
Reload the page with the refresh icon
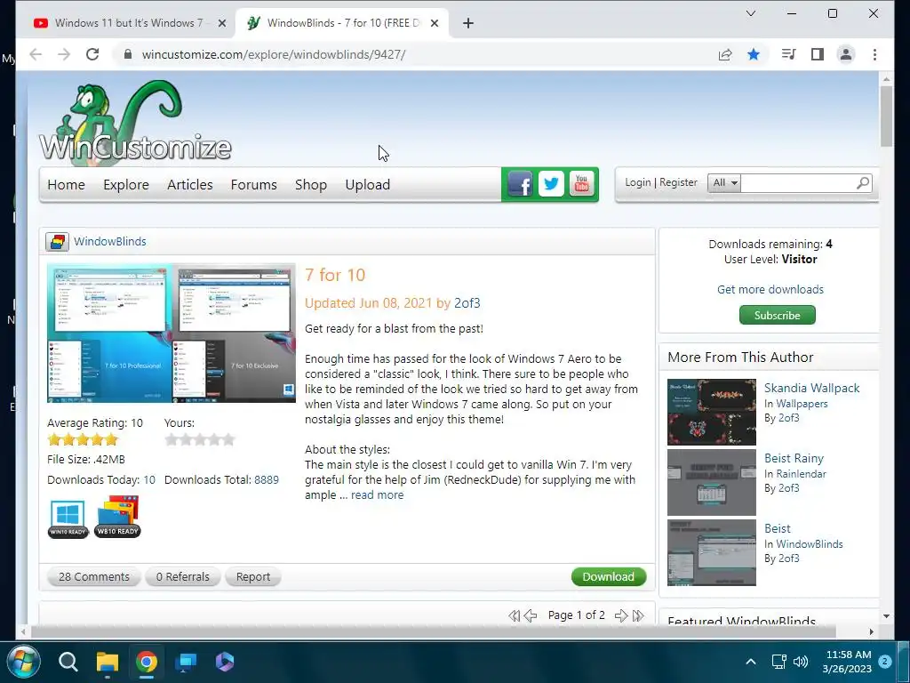[92, 54]
